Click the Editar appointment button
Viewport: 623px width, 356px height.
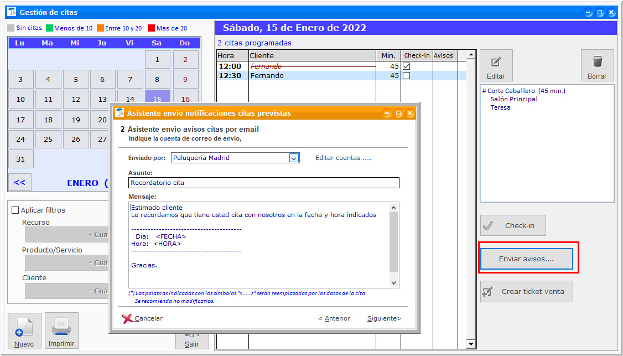[x=496, y=66]
